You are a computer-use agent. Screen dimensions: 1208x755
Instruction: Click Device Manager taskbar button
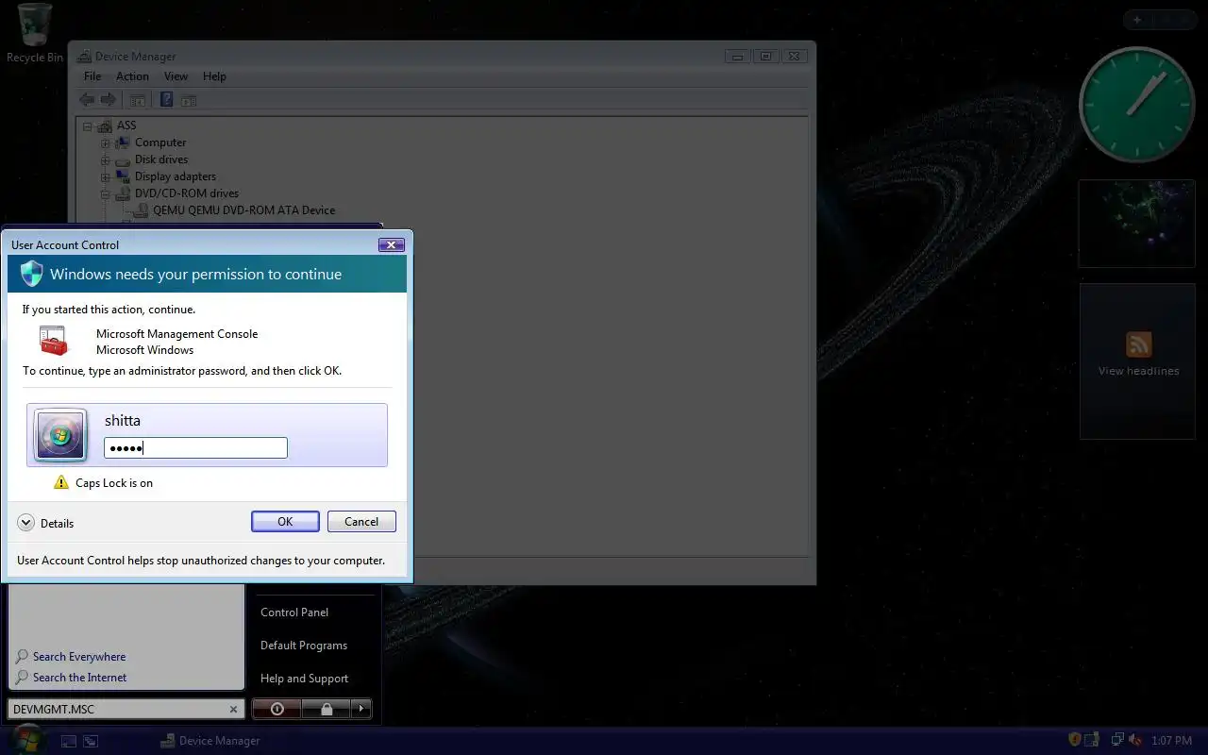tap(211, 741)
